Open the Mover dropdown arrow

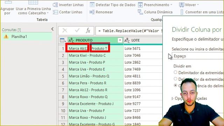coord(198,5)
